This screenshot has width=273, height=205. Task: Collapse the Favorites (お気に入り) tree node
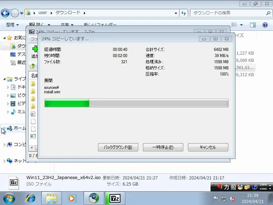click(x=4, y=38)
